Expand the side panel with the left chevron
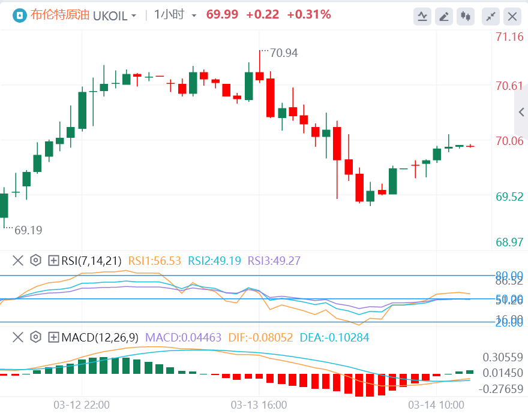 point(521,111)
